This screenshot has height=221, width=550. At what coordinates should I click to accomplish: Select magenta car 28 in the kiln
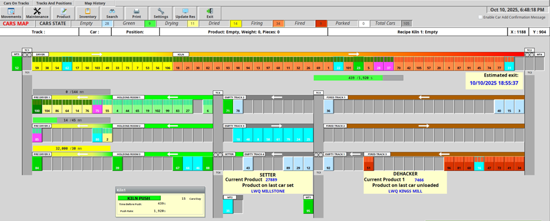coord(379,63)
